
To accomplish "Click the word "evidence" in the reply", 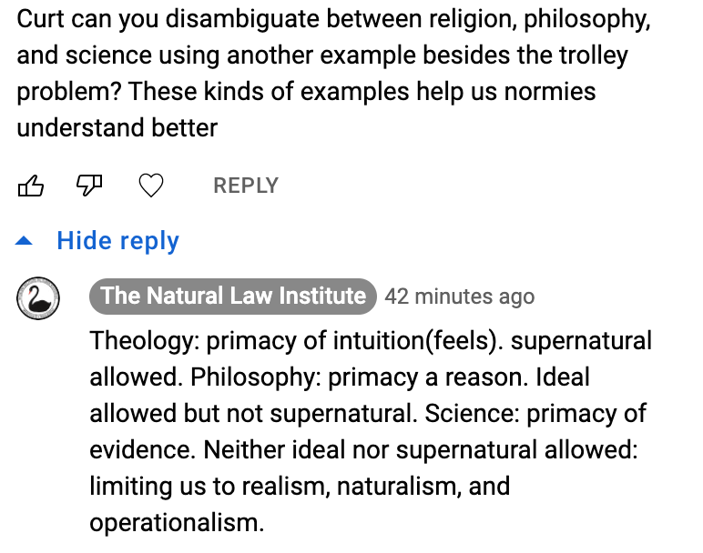I will pyautogui.click(x=141, y=449).
